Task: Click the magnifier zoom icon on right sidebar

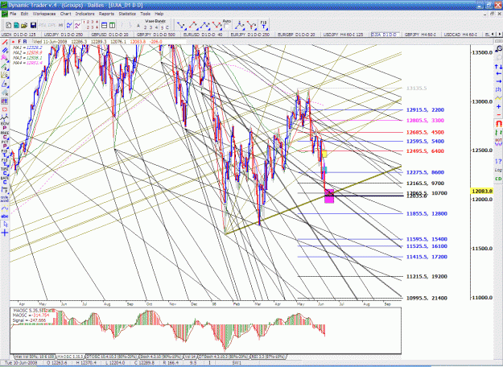Action: tap(498, 49)
